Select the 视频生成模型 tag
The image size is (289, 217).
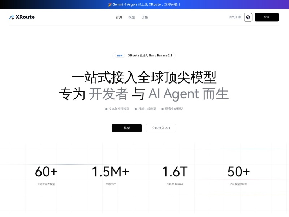(145, 109)
